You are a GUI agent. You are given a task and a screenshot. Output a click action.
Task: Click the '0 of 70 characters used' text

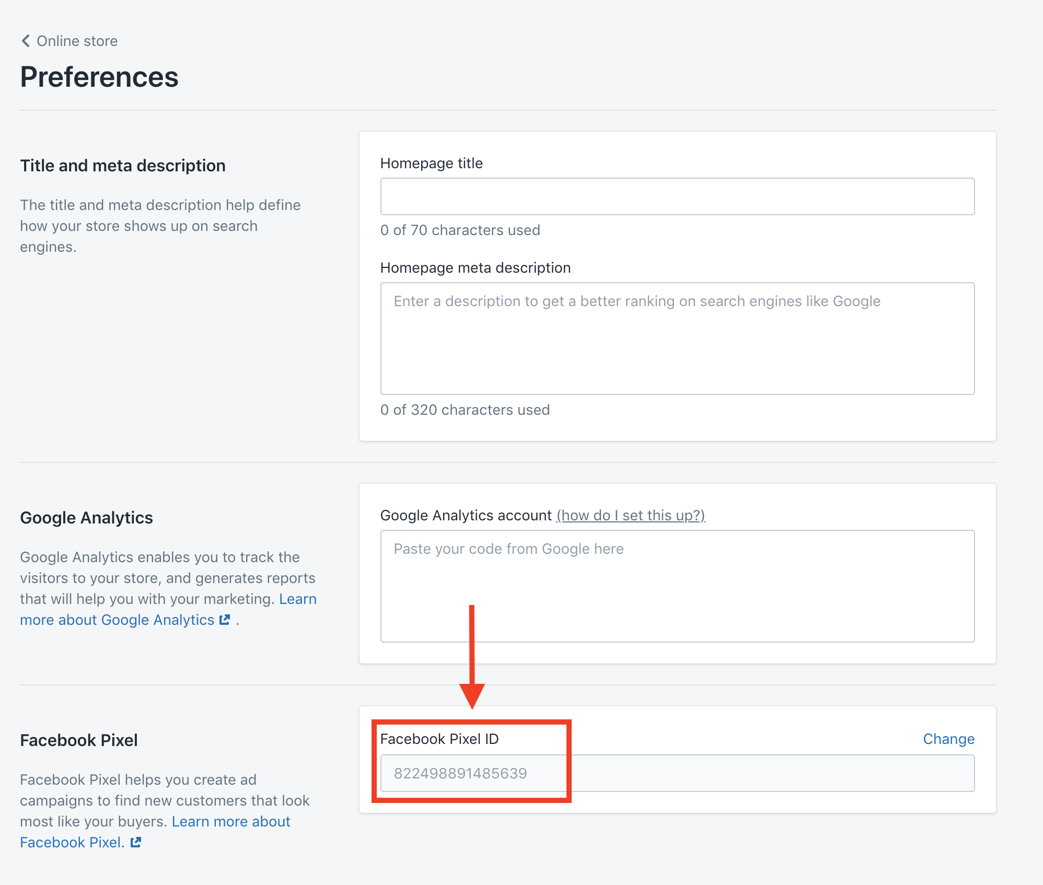point(460,230)
